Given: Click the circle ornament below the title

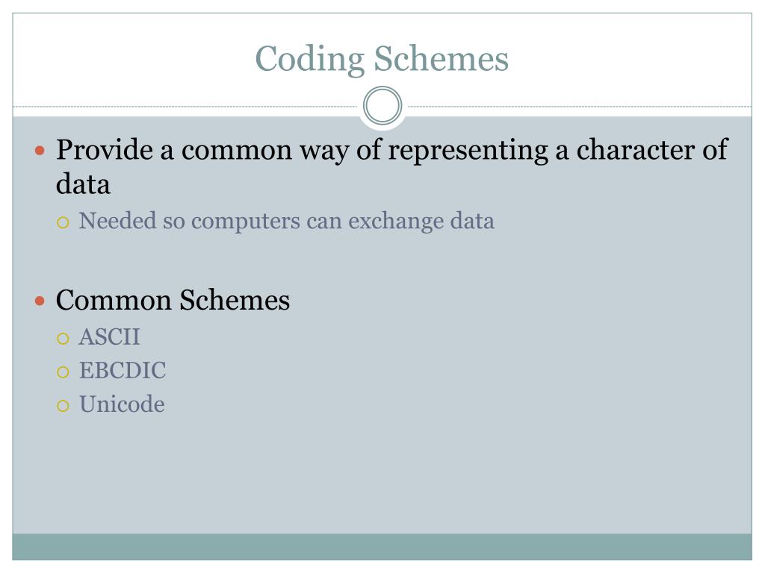Looking at the screenshot, I should pyautogui.click(x=382, y=106).
